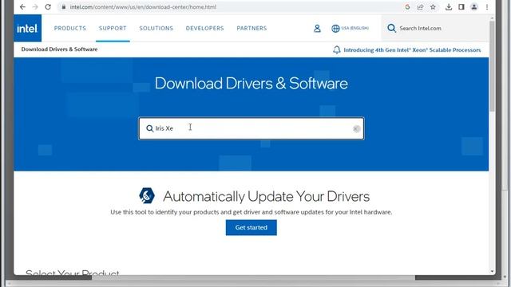The width and height of the screenshot is (511, 287).
Task: Open browser downloads icon
Action: (x=449, y=7)
